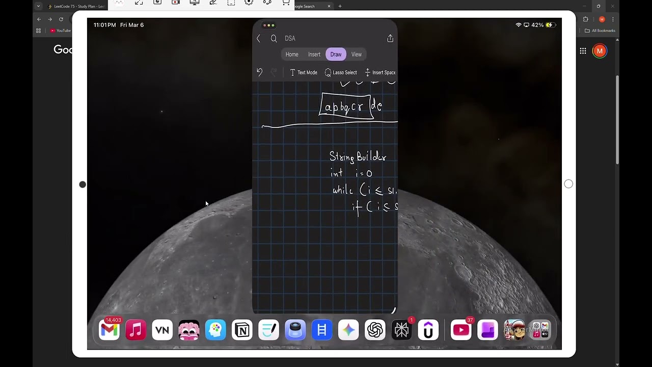The image size is (652, 367).
Task: Open the All Bookmarks folder
Action: [600, 31]
